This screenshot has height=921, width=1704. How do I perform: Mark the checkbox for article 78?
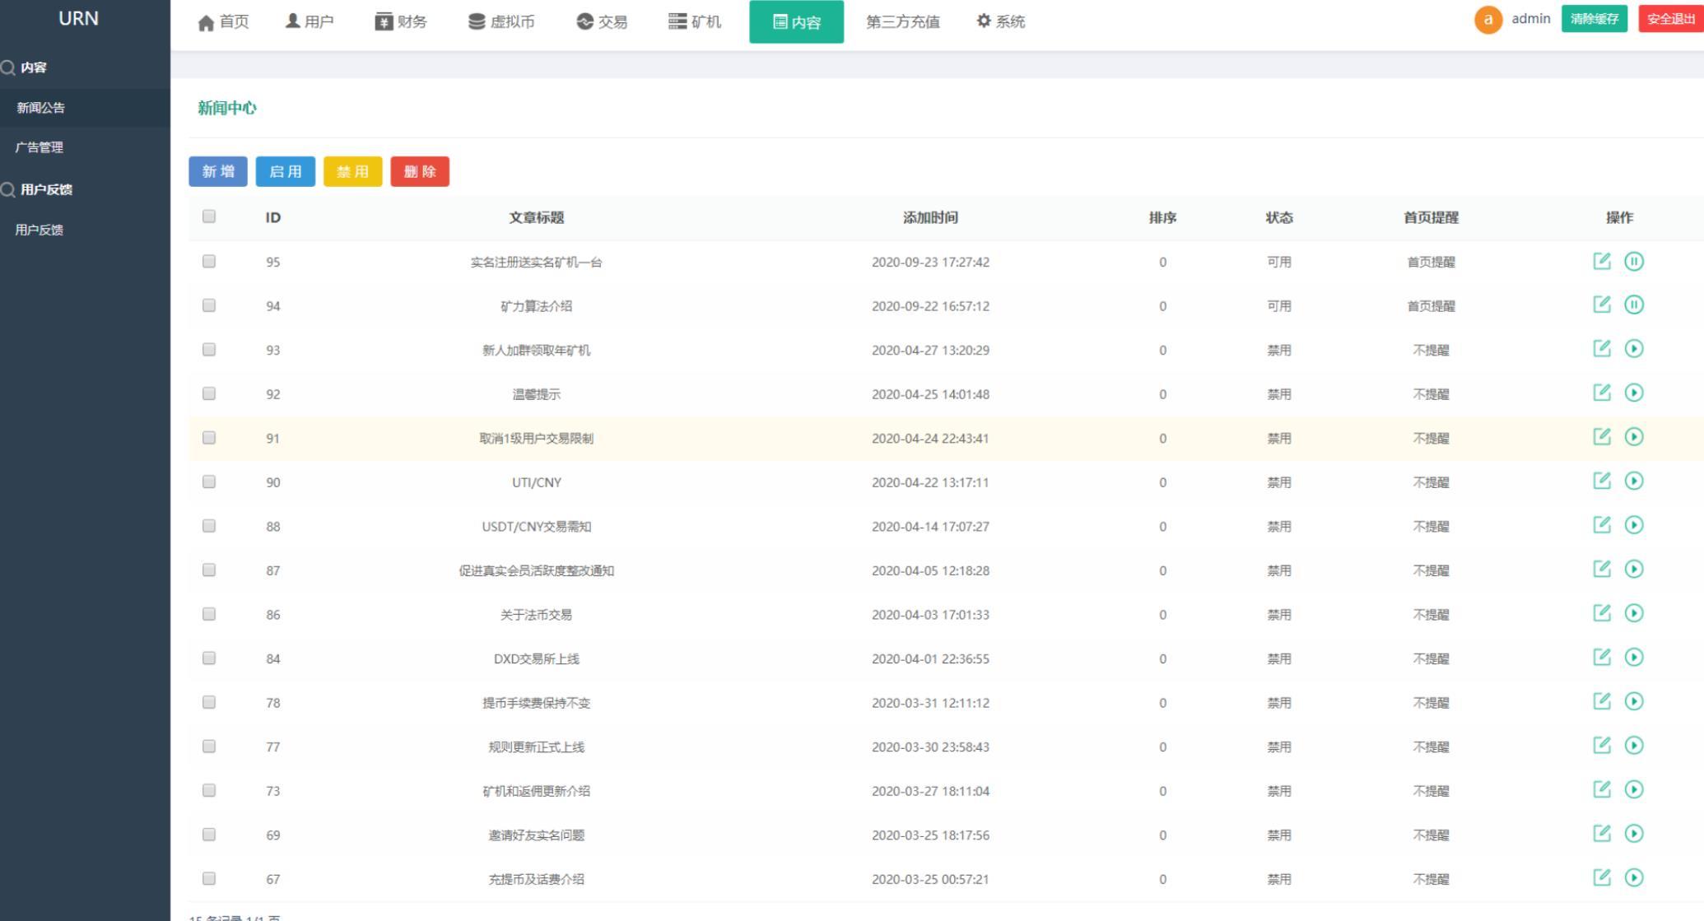pyautogui.click(x=209, y=702)
